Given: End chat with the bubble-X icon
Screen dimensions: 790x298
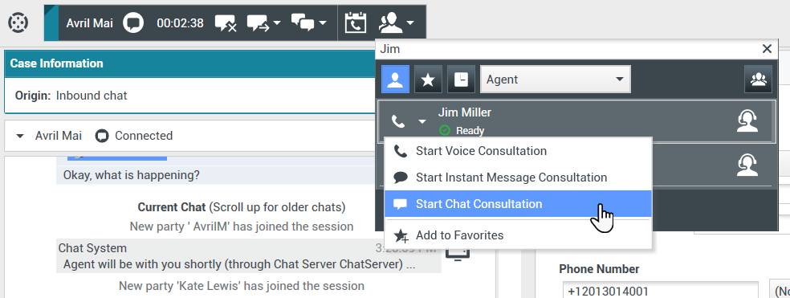Looking at the screenshot, I should (226, 23).
